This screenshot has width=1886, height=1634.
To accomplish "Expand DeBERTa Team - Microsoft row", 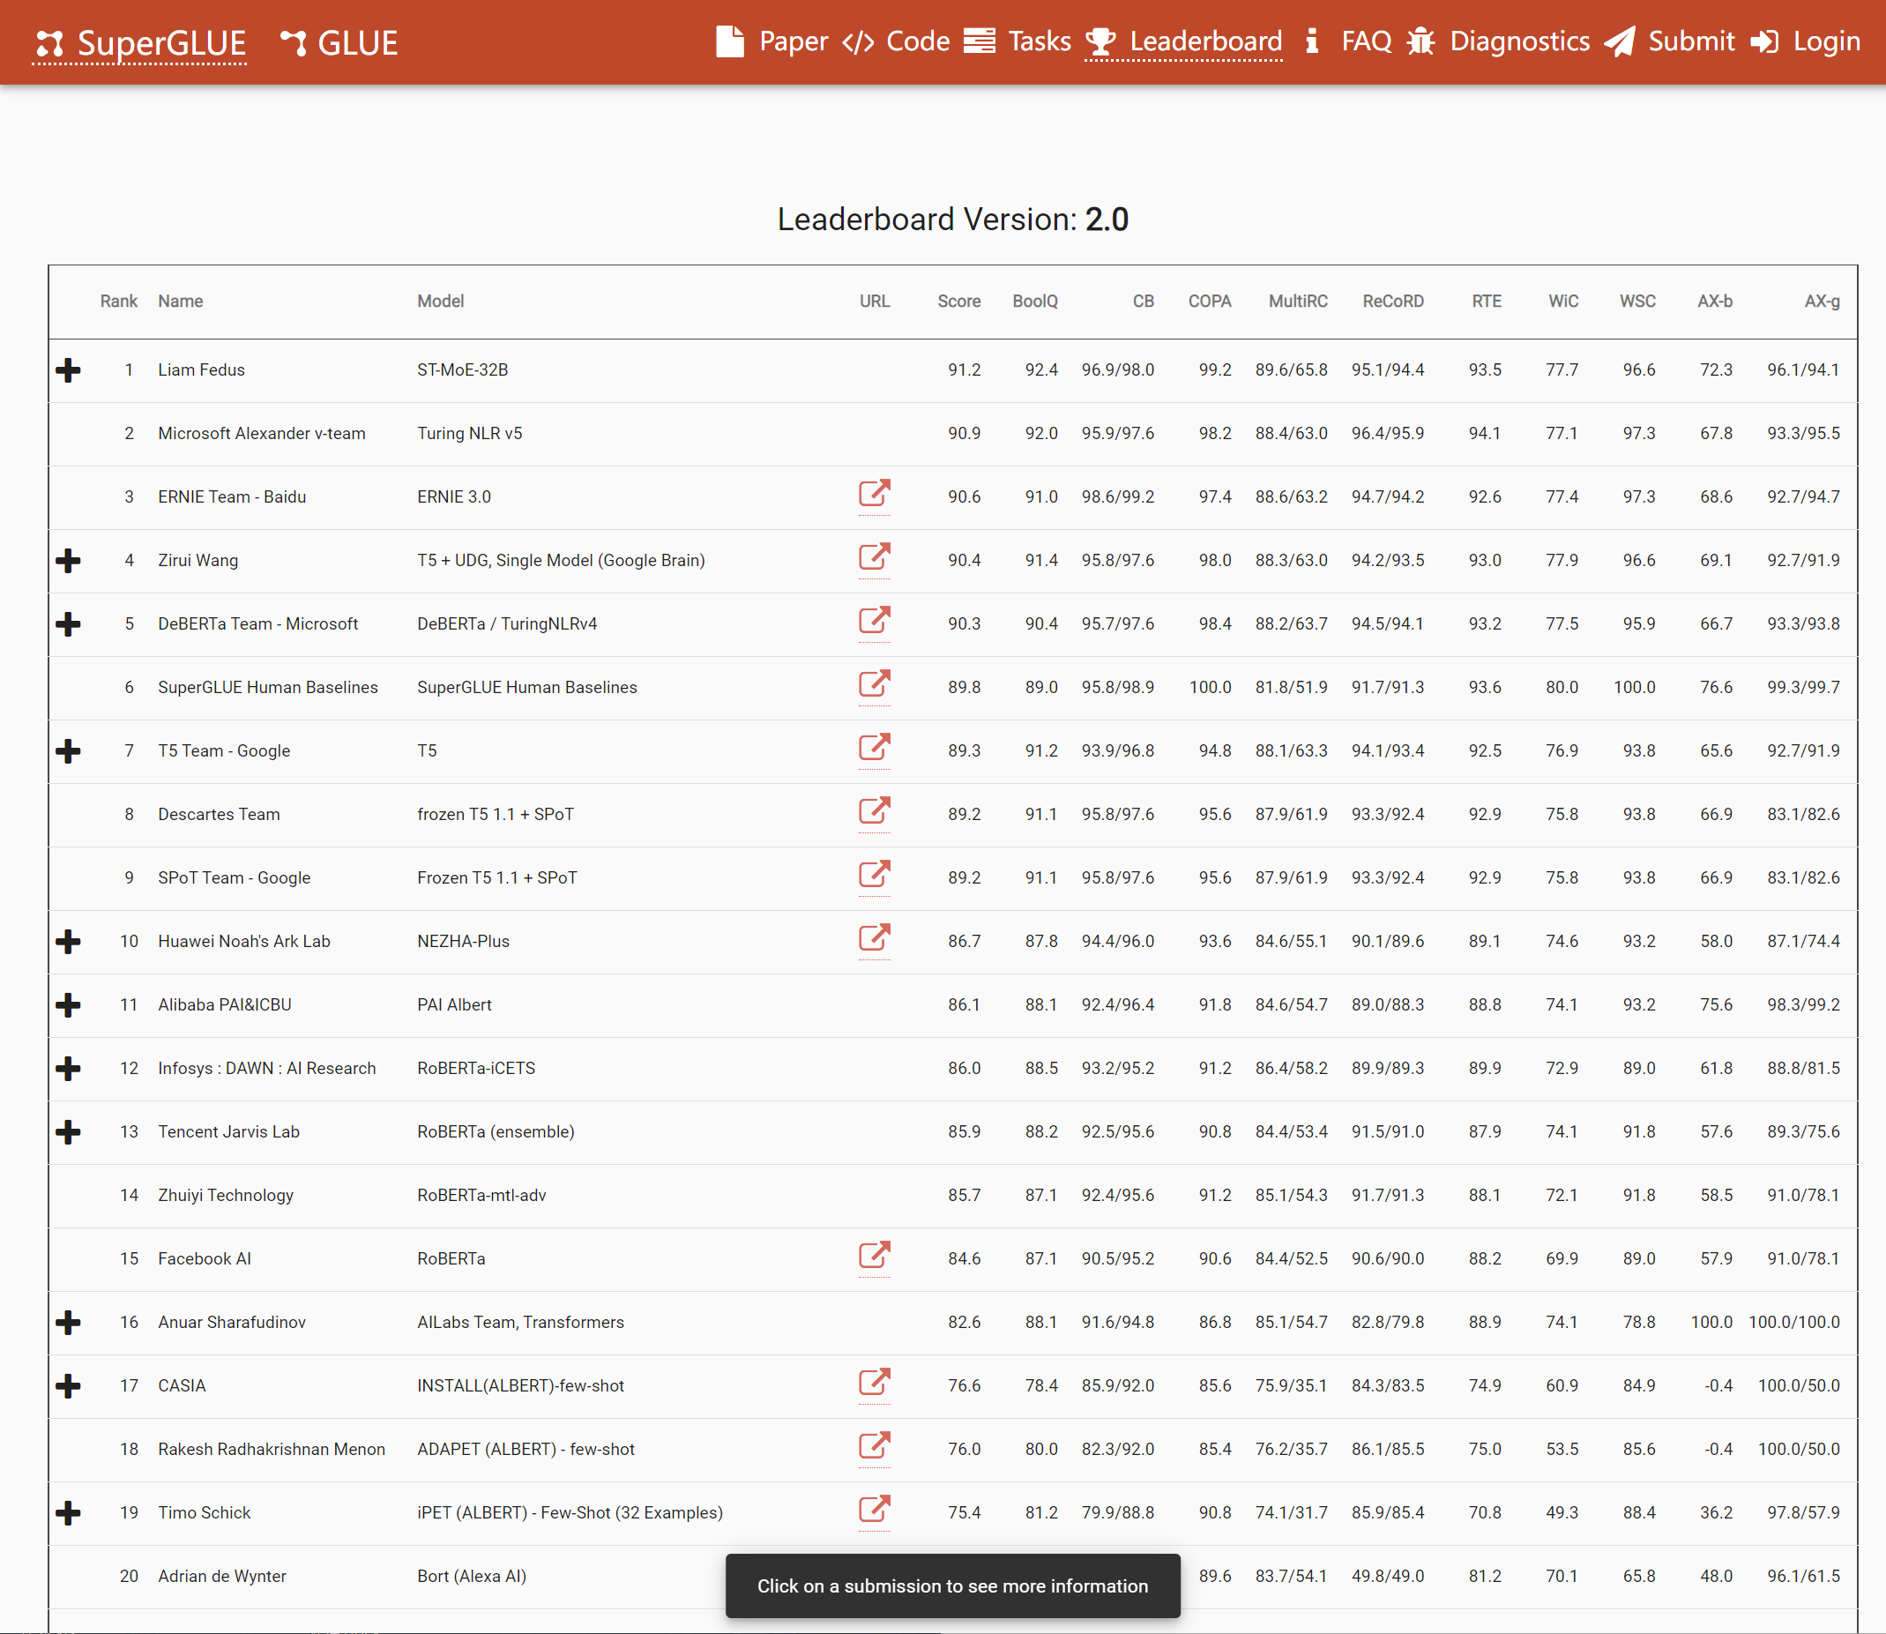I will (69, 624).
